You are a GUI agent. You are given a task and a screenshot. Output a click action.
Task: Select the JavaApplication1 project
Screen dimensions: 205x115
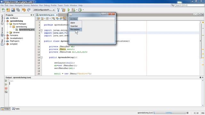tap(16, 38)
